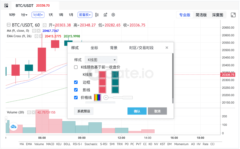Uncheck the 边框 checkbox
This screenshot has height=149, width=240.
pos(76,82)
